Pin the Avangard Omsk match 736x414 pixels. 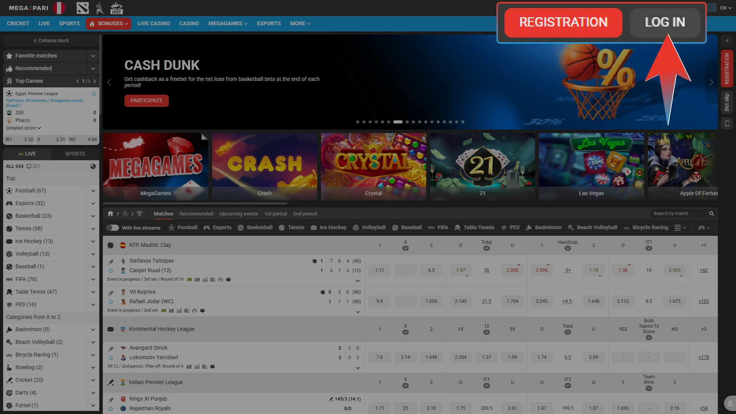tap(111, 349)
